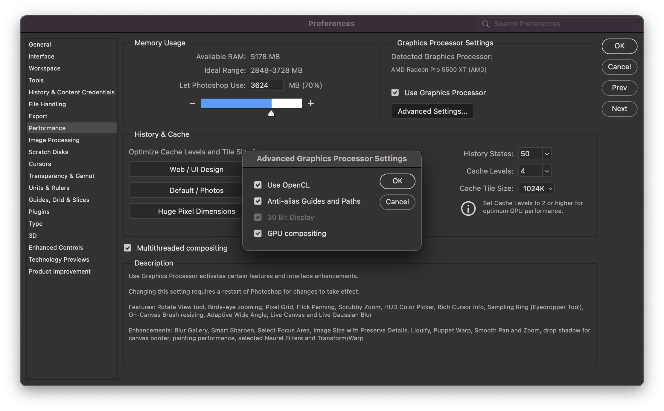Open the Cache Tile Size dropdown
This screenshot has height=411, width=664.
point(537,188)
